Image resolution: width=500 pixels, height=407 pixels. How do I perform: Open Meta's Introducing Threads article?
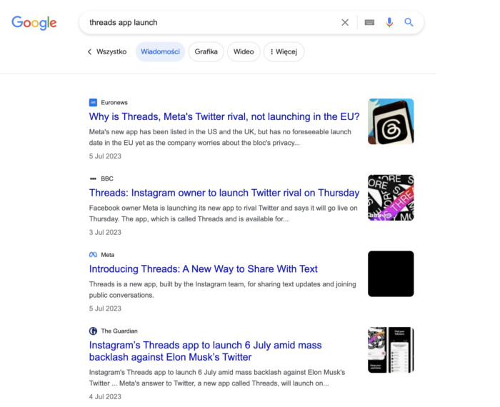coord(204,269)
